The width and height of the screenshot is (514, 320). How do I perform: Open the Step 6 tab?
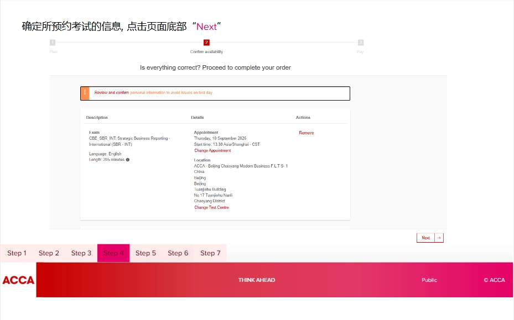[x=178, y=253]
